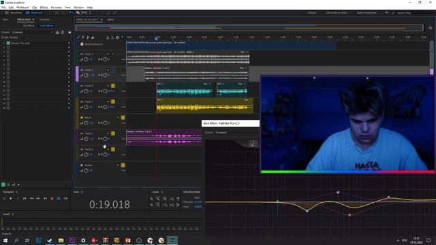Click the pink EQ band node in FabFilter
This screenshot has width=436, height=245.
(338, 192)
